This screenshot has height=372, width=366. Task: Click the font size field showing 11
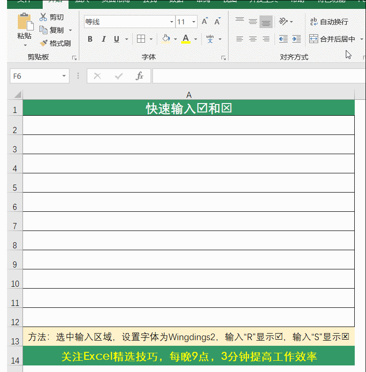point(183,22)
